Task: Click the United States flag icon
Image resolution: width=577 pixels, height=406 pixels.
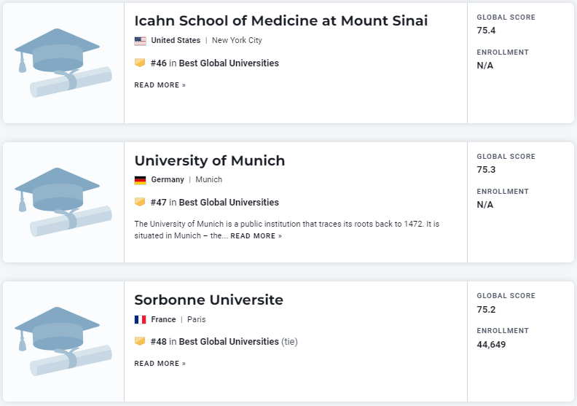Action: tap(141, 41)
